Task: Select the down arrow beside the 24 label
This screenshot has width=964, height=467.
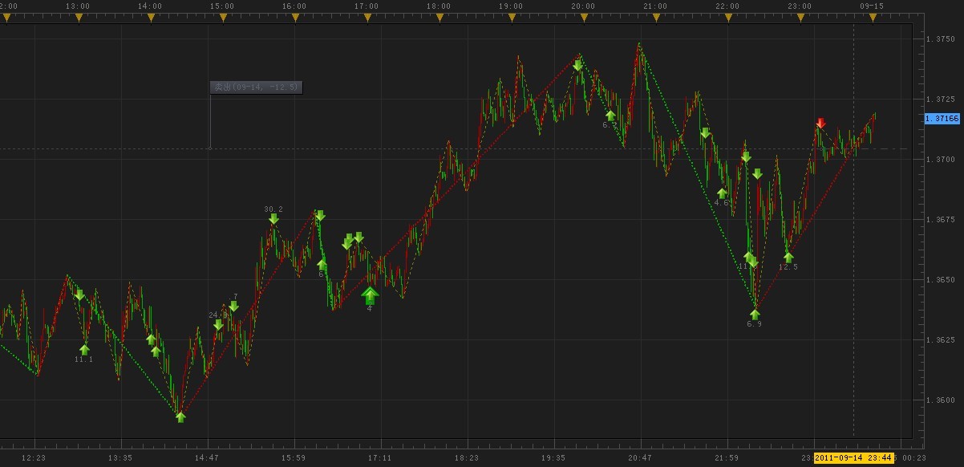Action: pyautogui.click(x=218, y=325)
